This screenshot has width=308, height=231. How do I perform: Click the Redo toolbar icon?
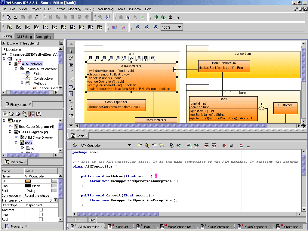coord(87,17)
